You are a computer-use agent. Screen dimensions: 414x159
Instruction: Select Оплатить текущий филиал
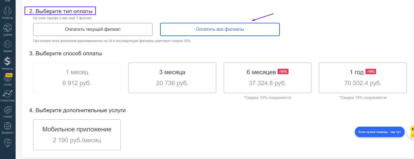click(93, 29)
